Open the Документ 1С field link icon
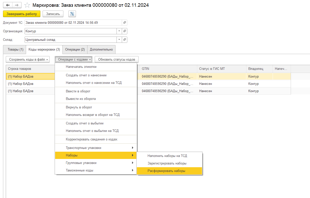Image resolution: width=310 pixels, height=198 pixels. click(125, 23)
